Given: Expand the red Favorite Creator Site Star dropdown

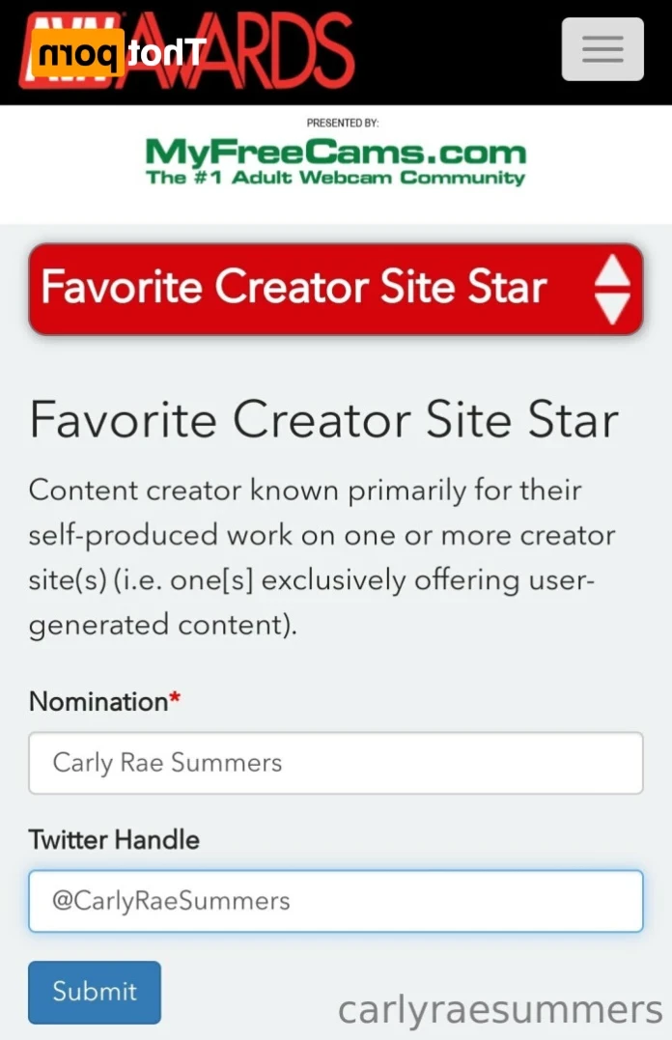Looking at the screenshot, I should click(336, 289).
